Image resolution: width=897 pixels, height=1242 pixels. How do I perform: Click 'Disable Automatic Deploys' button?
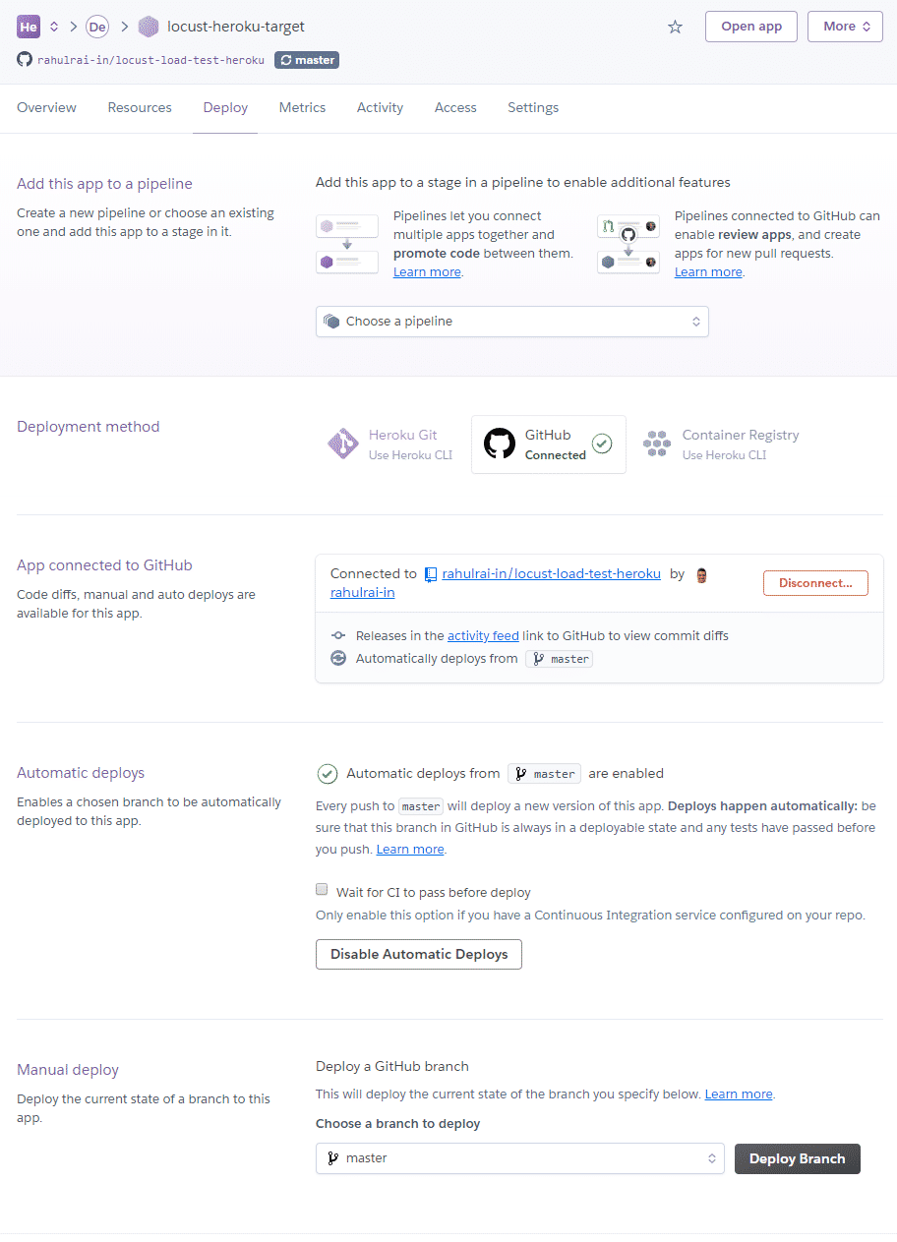(x=419, y=954)
